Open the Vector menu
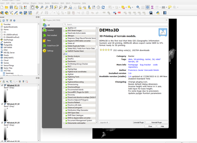The width and height of the screenshot is (197, 143). click(41, 3)
